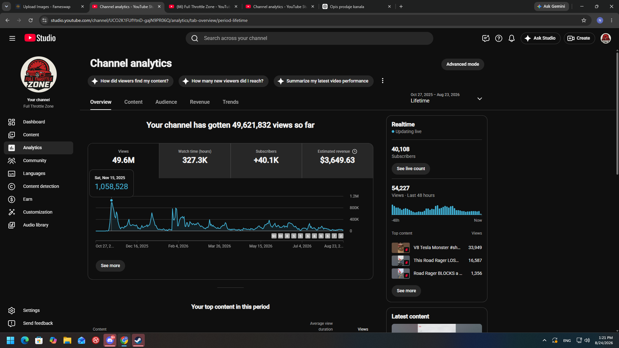Open the Earn section
This screenshot has width=619, height=348.
(x=38, y=199)
